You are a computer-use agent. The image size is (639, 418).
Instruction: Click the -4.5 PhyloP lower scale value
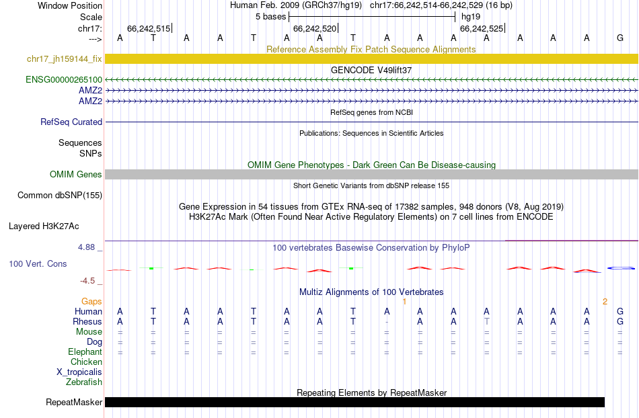(x=87, y=281)
